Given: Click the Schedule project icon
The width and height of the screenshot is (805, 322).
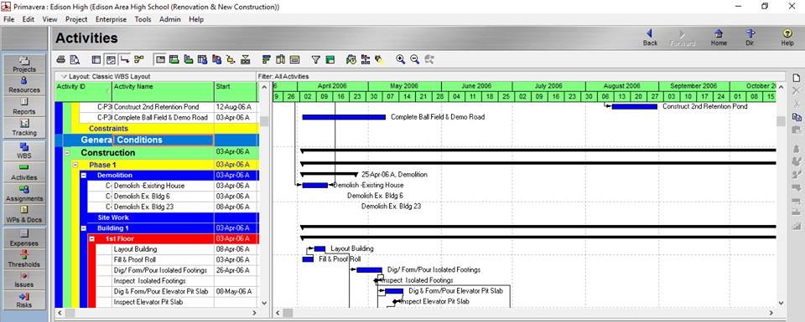Looking at the screenshot, I should (351, 59).
